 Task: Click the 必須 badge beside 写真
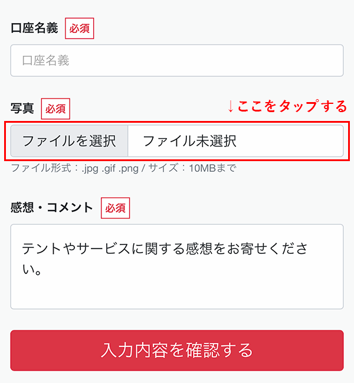pos(55,109)
